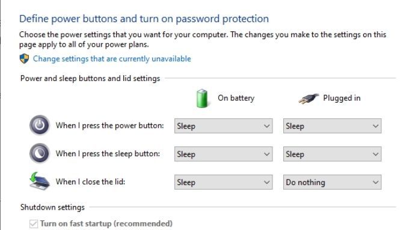Click the power plug icon
This screenshot has width=409, height=230.
pyautogui.click(x=309, y=98)
